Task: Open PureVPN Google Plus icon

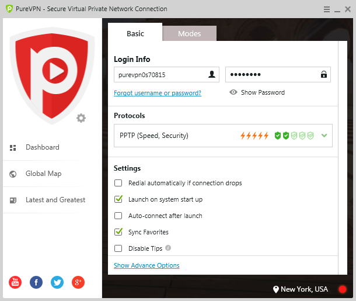Action: [78, 282]
